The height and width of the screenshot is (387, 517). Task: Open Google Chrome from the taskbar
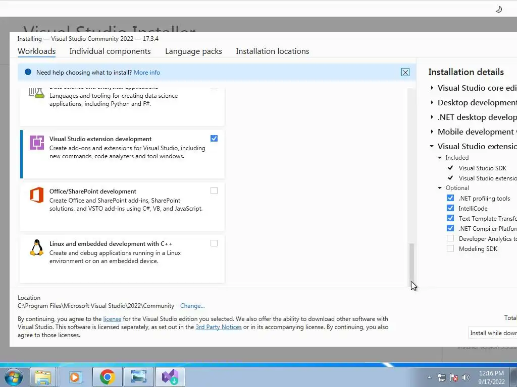[x=107, y=377]
